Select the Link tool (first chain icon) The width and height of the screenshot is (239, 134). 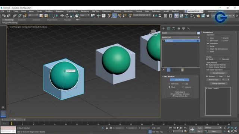click(15, 16)
